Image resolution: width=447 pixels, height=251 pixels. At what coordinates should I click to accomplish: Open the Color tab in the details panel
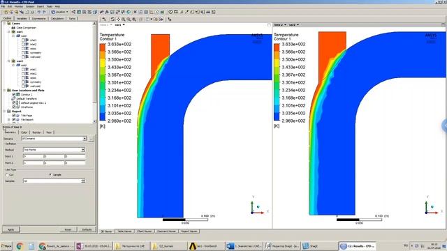click(24, 132)
